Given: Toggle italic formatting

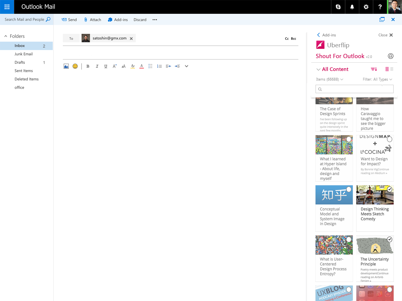Looking at the screenshot, I should point(97,66).
